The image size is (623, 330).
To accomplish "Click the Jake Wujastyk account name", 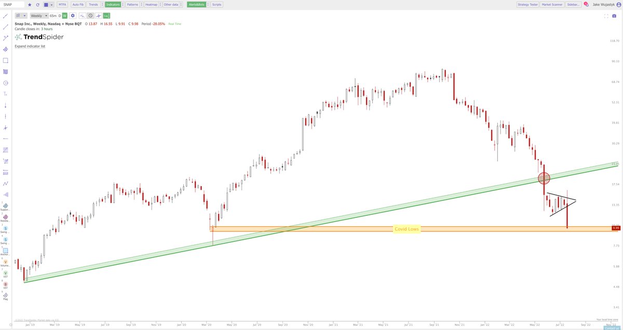I will [x=605, y=5].
